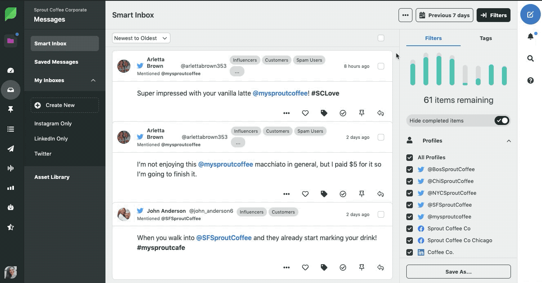Click the search magnifier icon
This screenshot has height=283, width=542.
pyautogui.click(x=530, y=58)
